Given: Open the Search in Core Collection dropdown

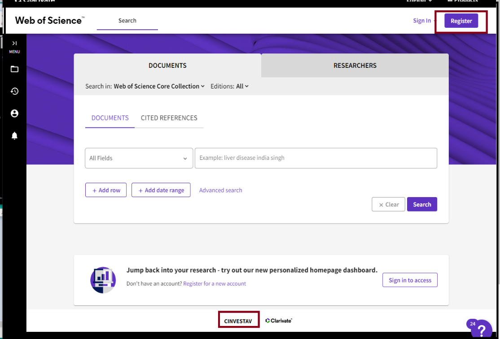Looking at the screenshot, I should pos(159,86).
